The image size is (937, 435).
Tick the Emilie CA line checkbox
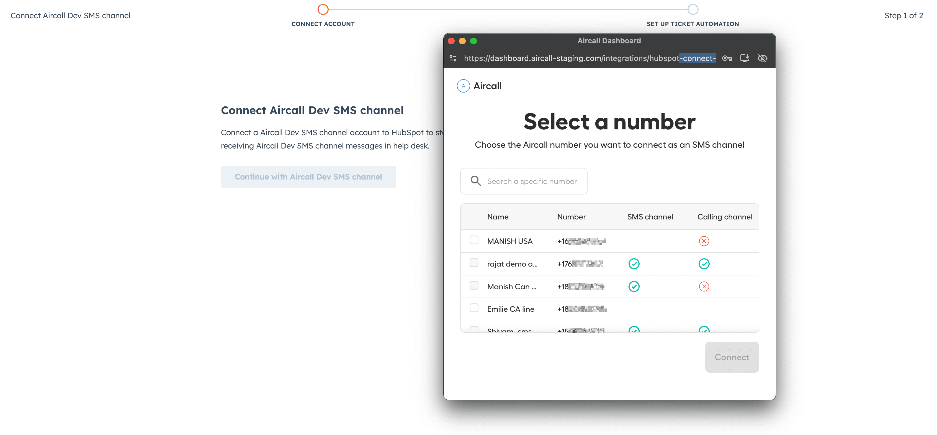473,308
